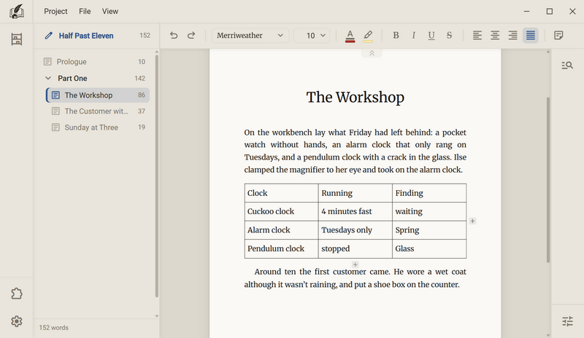Click the Running header cell
The width and height of the screenshot is (584, 338).
355,193
